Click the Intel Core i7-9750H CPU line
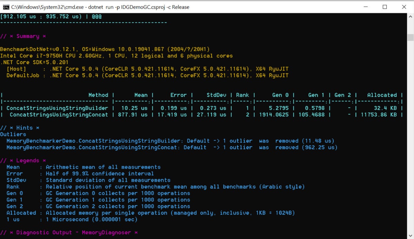The width and height of the screenshot is (414, 239). (x=116, y=56)
